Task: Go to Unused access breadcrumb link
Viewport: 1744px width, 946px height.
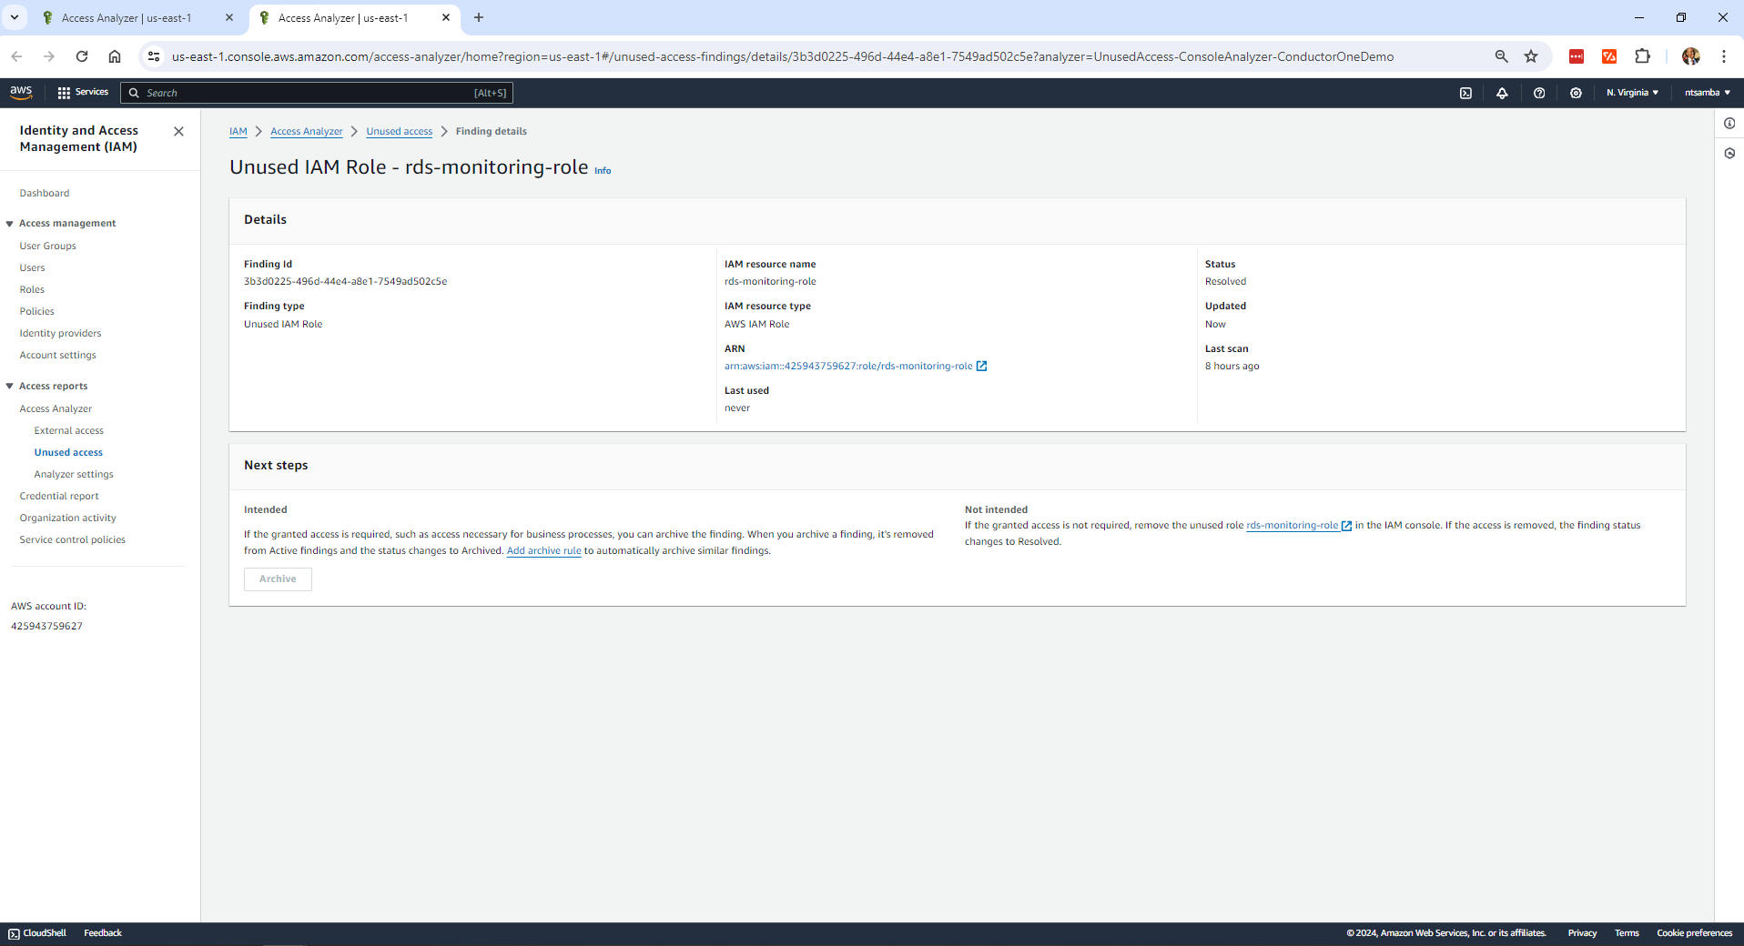Action: click(x=399, y=132)
